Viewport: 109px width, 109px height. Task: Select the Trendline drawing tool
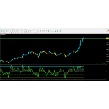click(x=10, y=33)
